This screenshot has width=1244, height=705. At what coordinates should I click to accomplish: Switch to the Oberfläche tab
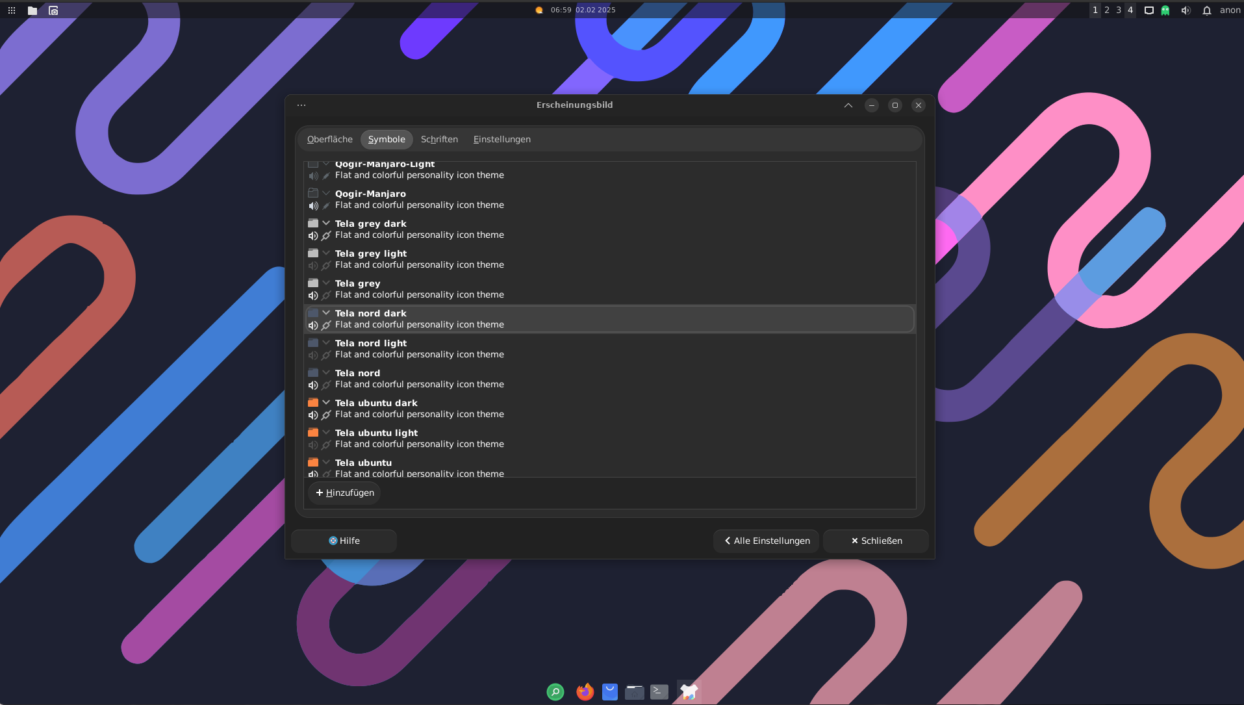click(330, 139)
